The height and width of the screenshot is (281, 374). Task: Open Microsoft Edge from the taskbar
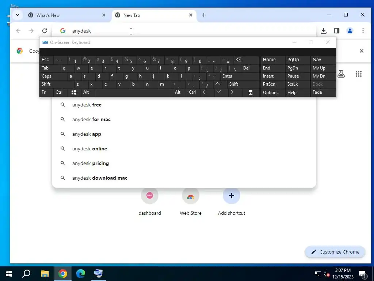tap(81, 274)
